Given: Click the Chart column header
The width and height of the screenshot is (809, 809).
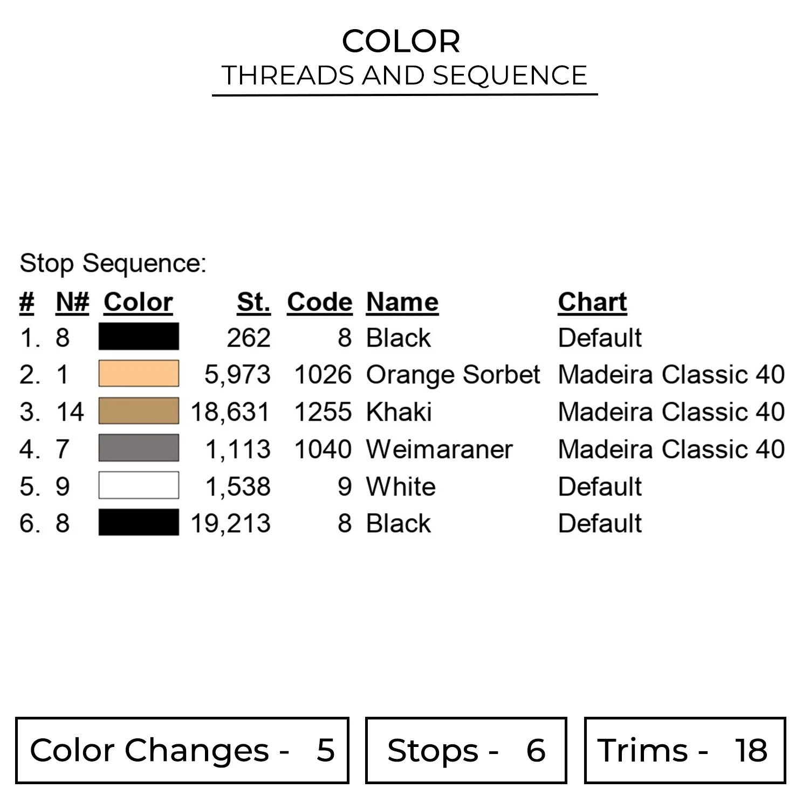Looking at the screenshot, I should (592, 302).
